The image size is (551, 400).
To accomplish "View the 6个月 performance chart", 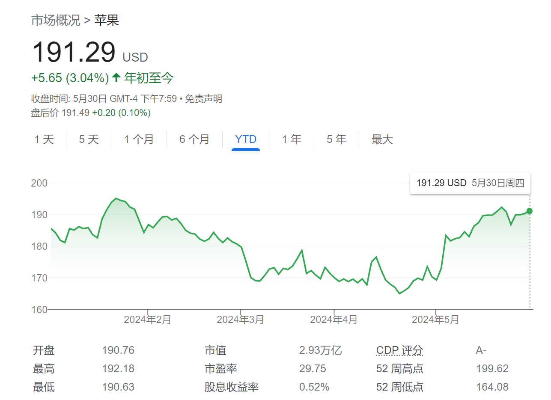I will tap(194, 139).
